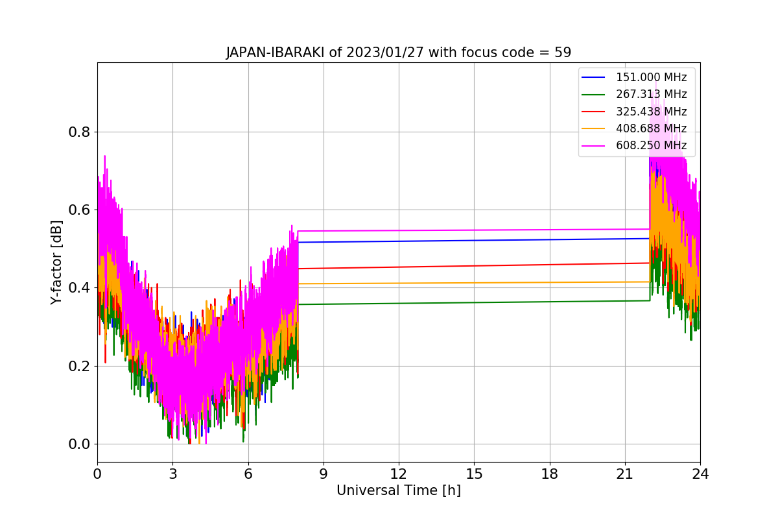Click the green line sample in legend
This screenshot has height=519, width=778.
coord(593,95)
